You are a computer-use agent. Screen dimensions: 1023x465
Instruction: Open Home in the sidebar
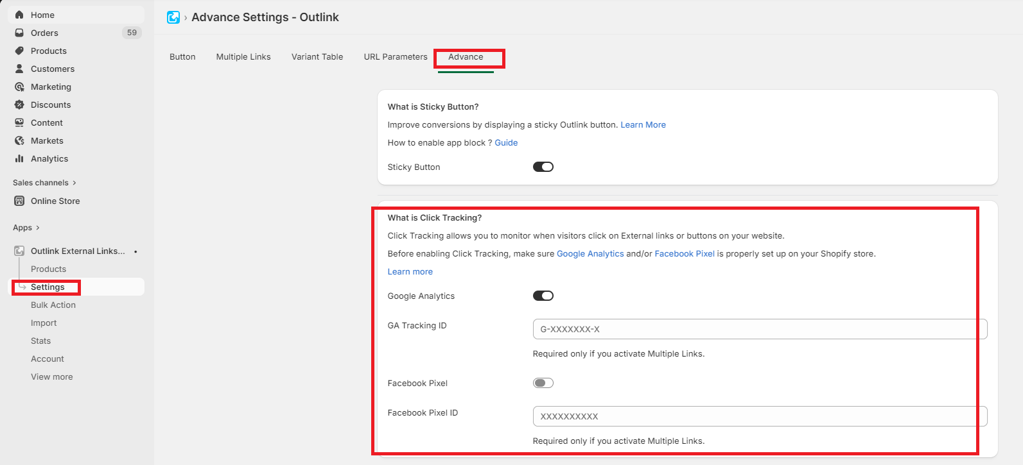[76, 15]
